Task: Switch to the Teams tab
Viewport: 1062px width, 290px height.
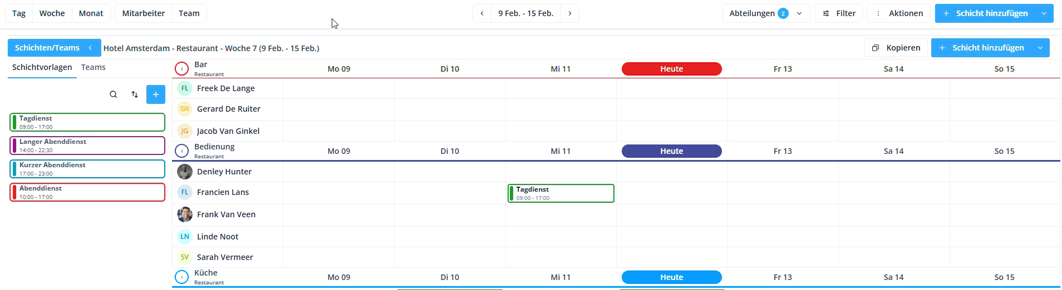Action: pyautogui.click(x=93, y=67)
